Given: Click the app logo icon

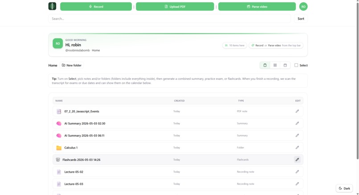Looking at the screenshot, I should (52, 6).
